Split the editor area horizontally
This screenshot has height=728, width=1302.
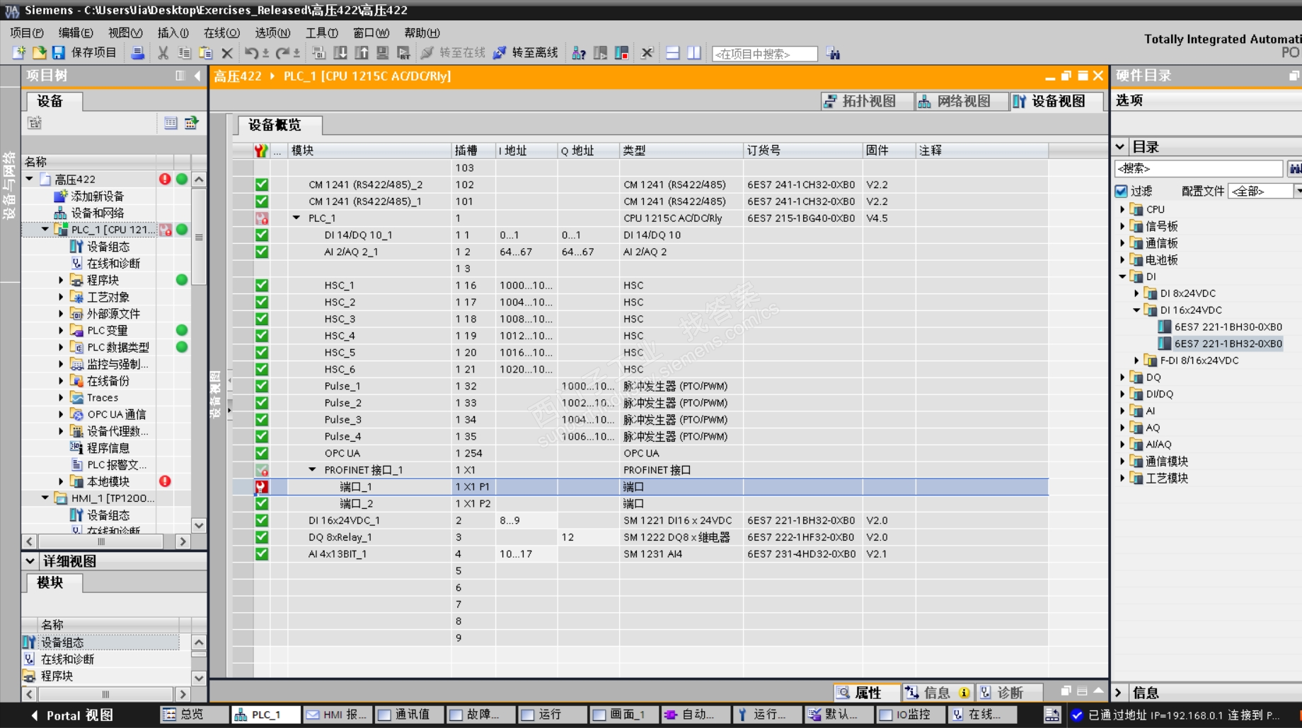point(673,53)
